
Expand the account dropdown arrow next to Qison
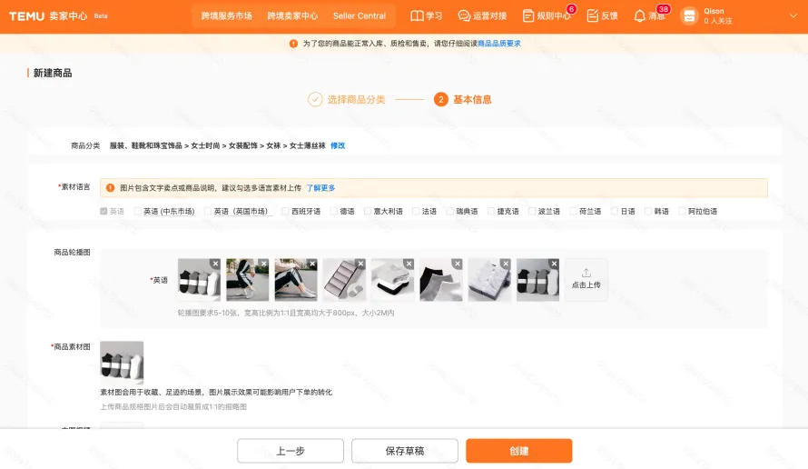click(793, 16)
